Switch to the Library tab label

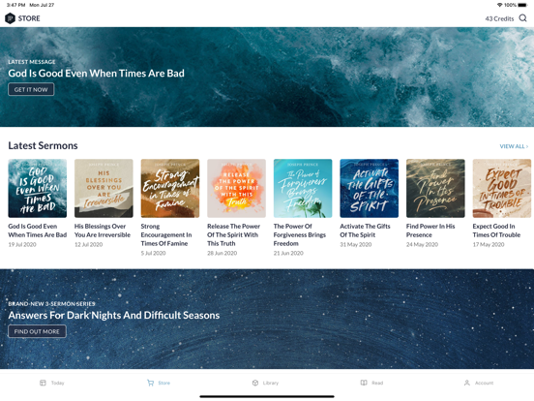(x=271, y=383)
